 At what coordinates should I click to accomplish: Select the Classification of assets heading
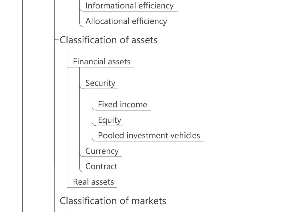tap(109, 40)
